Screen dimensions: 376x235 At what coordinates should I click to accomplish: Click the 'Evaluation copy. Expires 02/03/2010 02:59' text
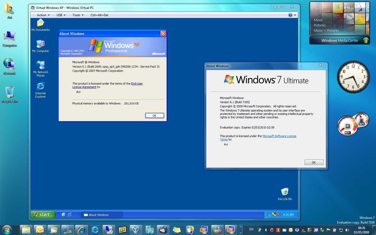[247, 127]
